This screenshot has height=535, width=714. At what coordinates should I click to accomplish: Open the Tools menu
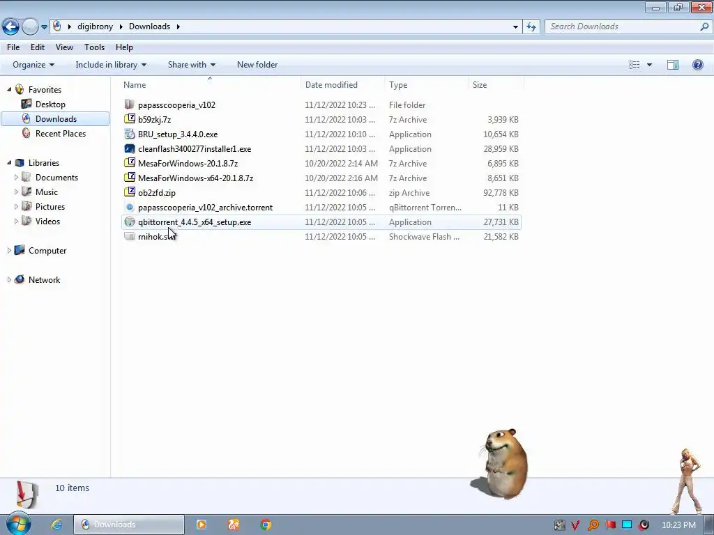point(94,47)
